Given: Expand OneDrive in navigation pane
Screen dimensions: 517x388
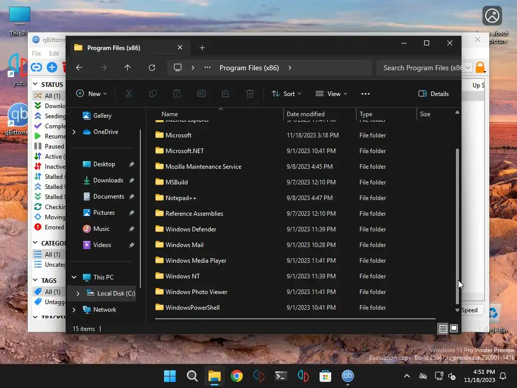Looking at the screenshot, I should (74, 132).
